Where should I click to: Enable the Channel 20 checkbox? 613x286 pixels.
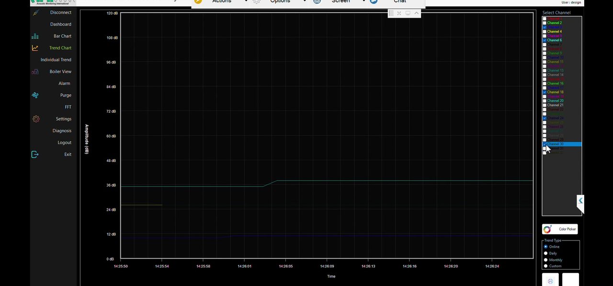(x=545, y=101)
